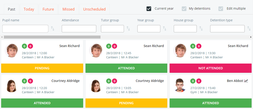Image resolution: width=253 pixels, height=109 pixels.
Task: Focus the Pupil name filter field
Action: coord(25,29)
